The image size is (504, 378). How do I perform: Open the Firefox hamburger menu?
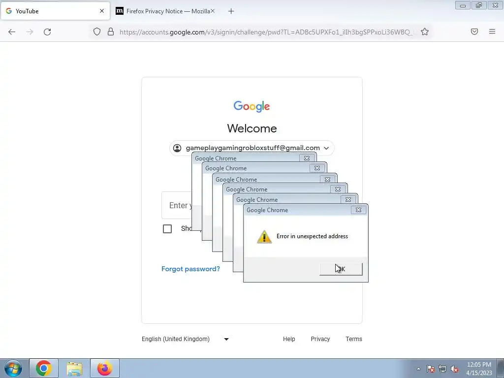492,31
